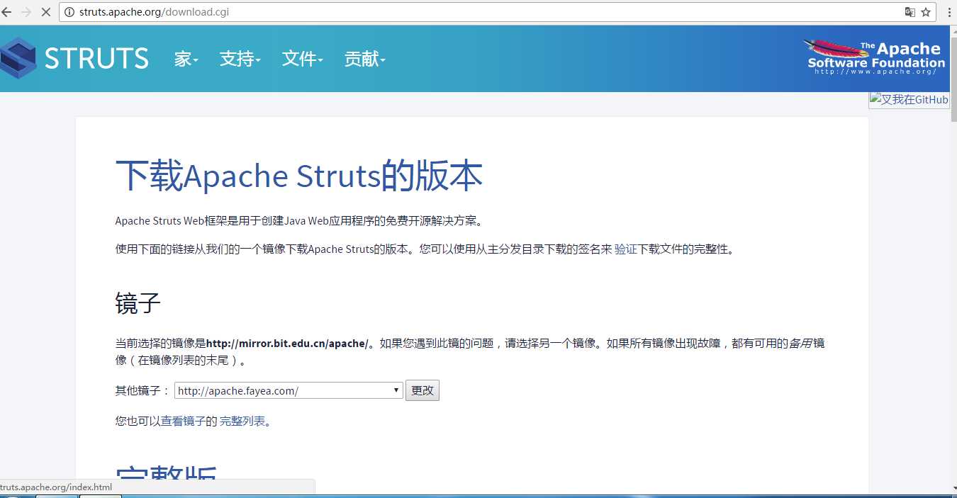
Task: Open the 文件 dropdown menu
Action: tap(303, 59)
